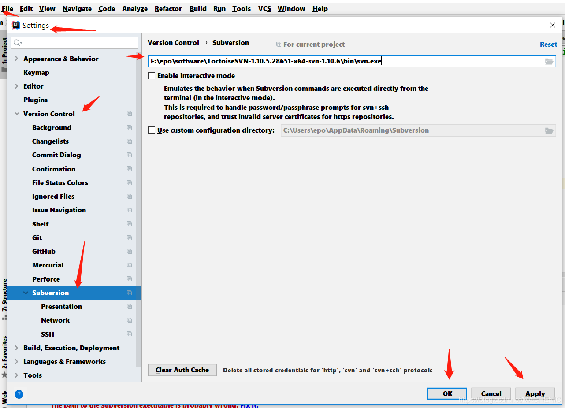Click the project-level icon next to Version Control
565x408 pixels.
point(129,114)
